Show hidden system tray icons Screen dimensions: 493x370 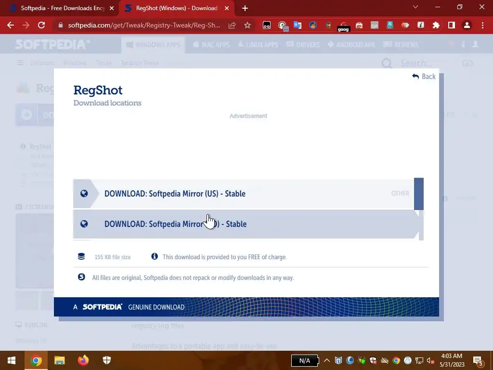point(327,360)
